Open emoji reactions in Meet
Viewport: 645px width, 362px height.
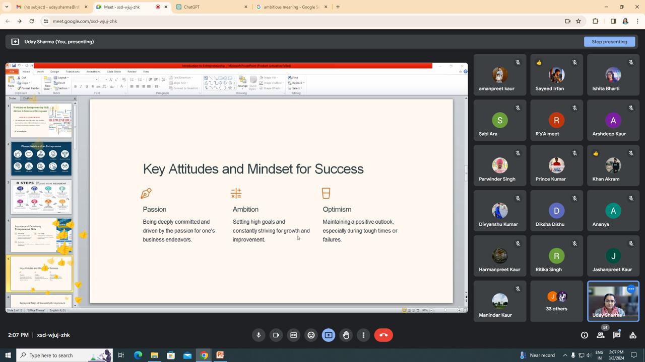click(311, 335)
